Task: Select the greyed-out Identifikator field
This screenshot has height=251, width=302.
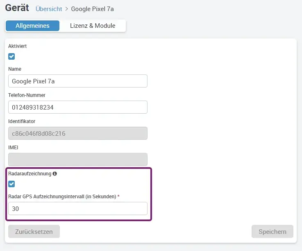Action: (x=77, y=133)
